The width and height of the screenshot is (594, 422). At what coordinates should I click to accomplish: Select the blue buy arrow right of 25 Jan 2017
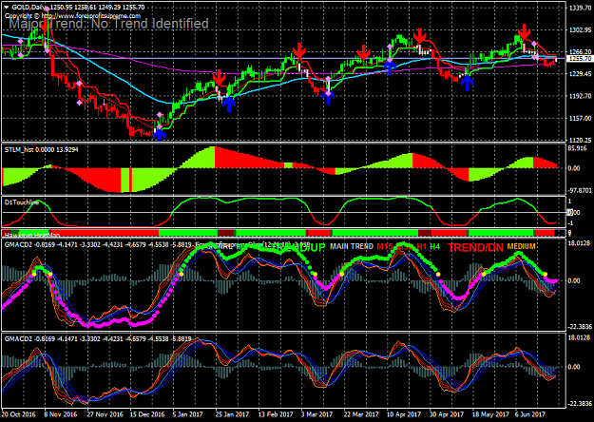pos(228,105)
